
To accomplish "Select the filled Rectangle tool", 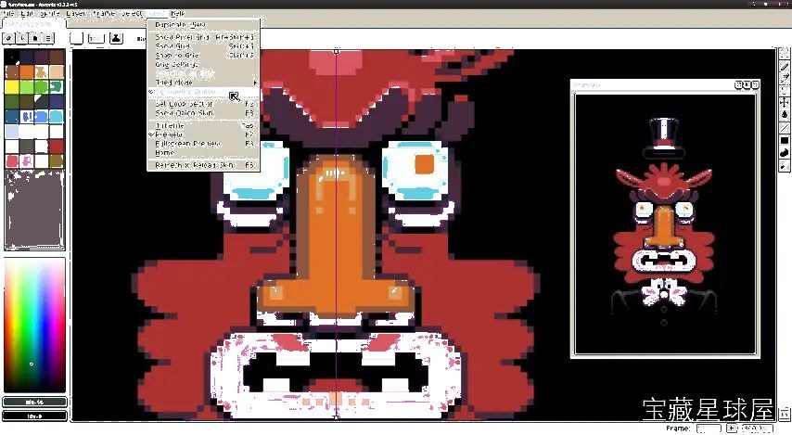I will (785, 140).
